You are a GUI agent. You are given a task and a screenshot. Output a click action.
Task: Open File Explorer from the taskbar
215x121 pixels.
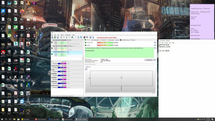pos(14,119)
